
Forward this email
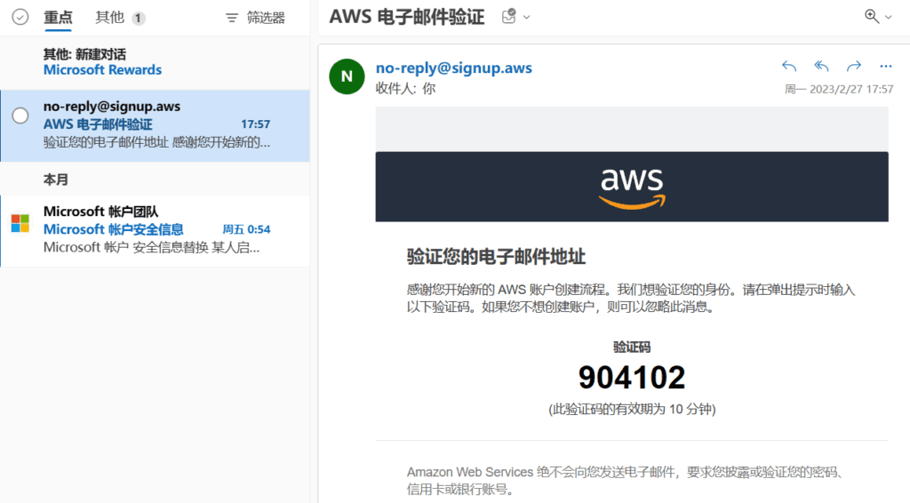pyautogui.click(x=854, y=66)
